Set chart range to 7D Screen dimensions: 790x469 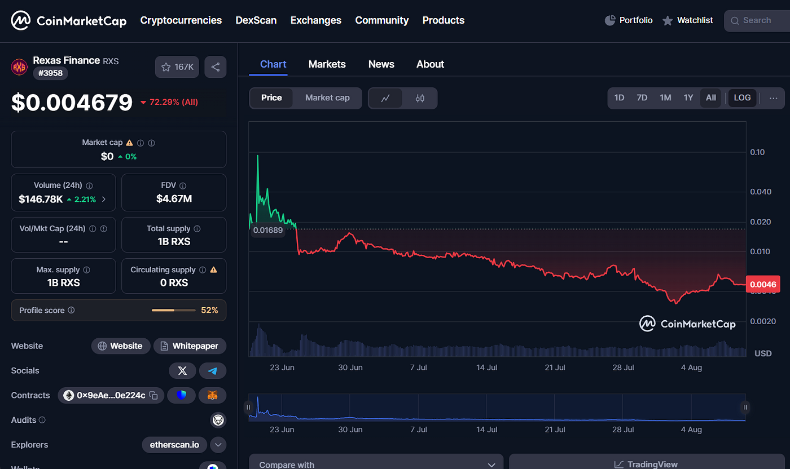(x=642, y=98)
